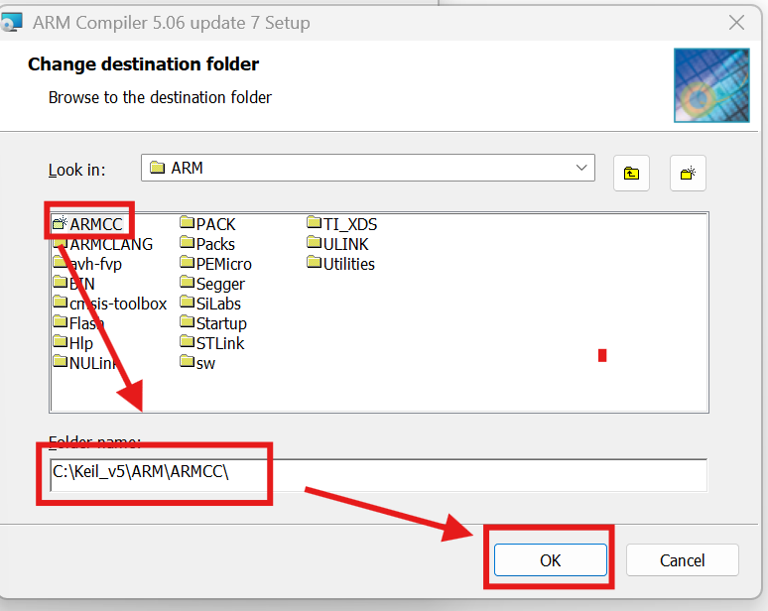The width and height of the screenshot is (768, 611).
Task: Select the ULINK folder
Action: click(x=338, y=244)
